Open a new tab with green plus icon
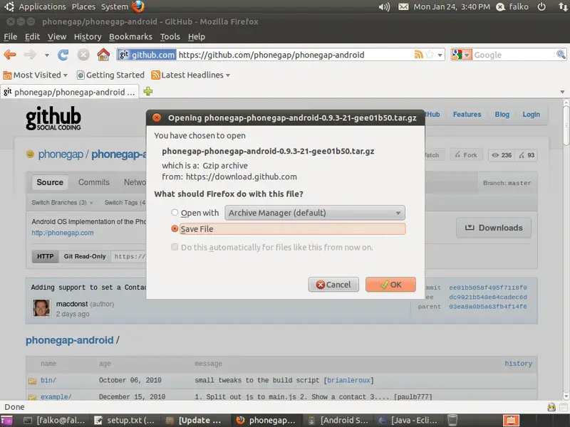This screenshot has width=570, height=427. (x=148, y=91)
